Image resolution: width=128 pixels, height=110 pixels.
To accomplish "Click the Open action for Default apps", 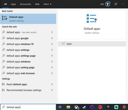I will click(x=92, y=44).
